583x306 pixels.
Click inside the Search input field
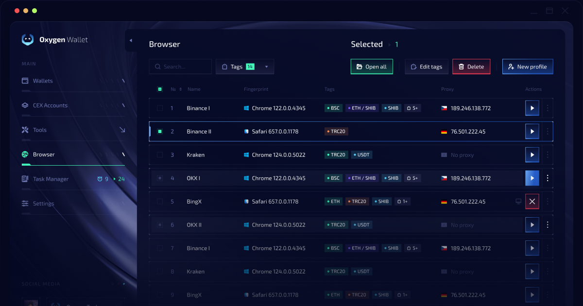point(182,67)
